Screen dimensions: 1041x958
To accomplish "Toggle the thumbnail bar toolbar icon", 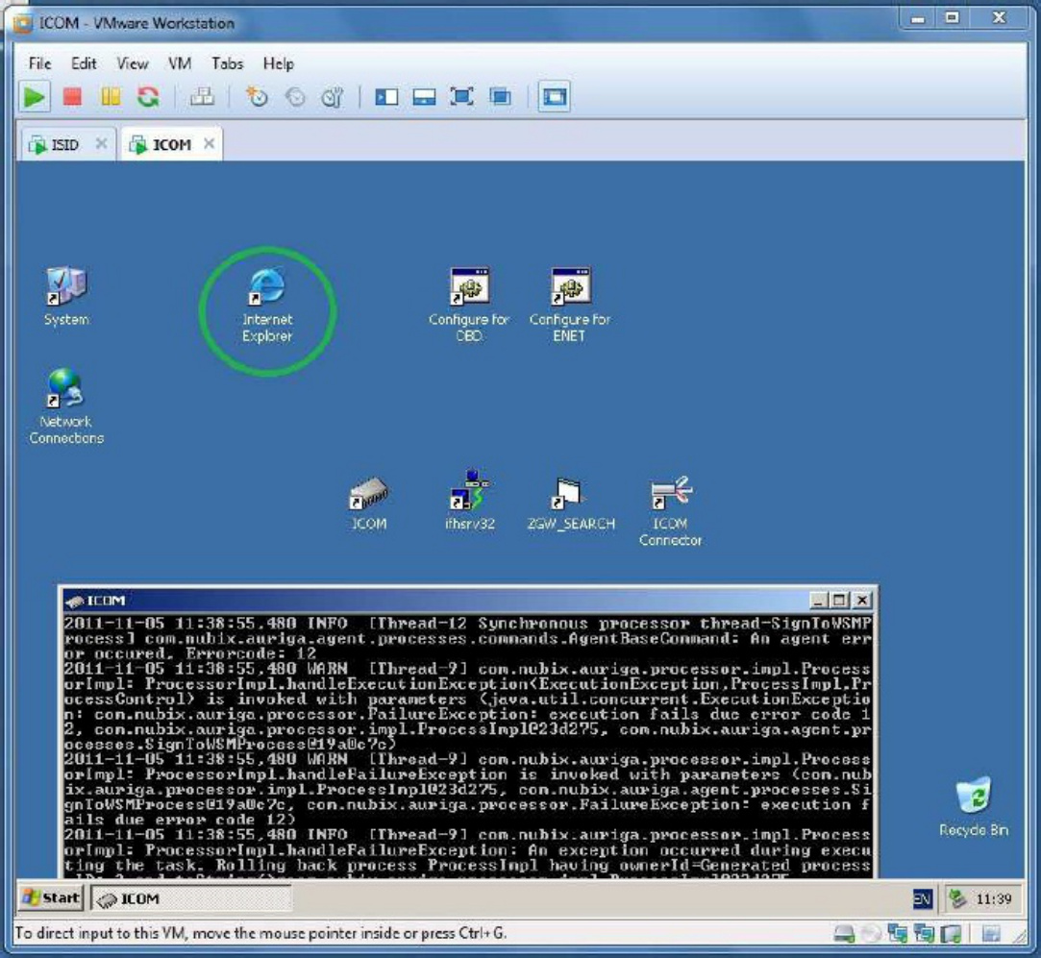I will (424, 98).
